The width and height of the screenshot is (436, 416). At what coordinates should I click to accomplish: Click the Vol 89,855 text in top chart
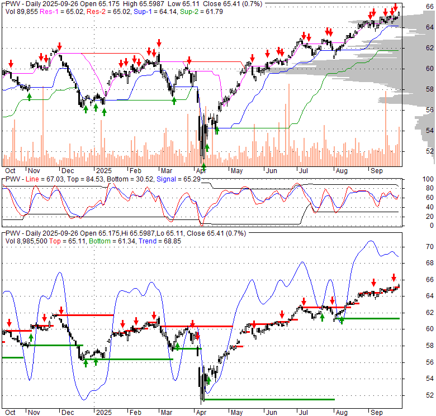(21, 12)
